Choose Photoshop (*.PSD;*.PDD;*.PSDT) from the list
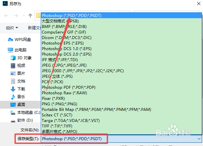 click(121, 16)
